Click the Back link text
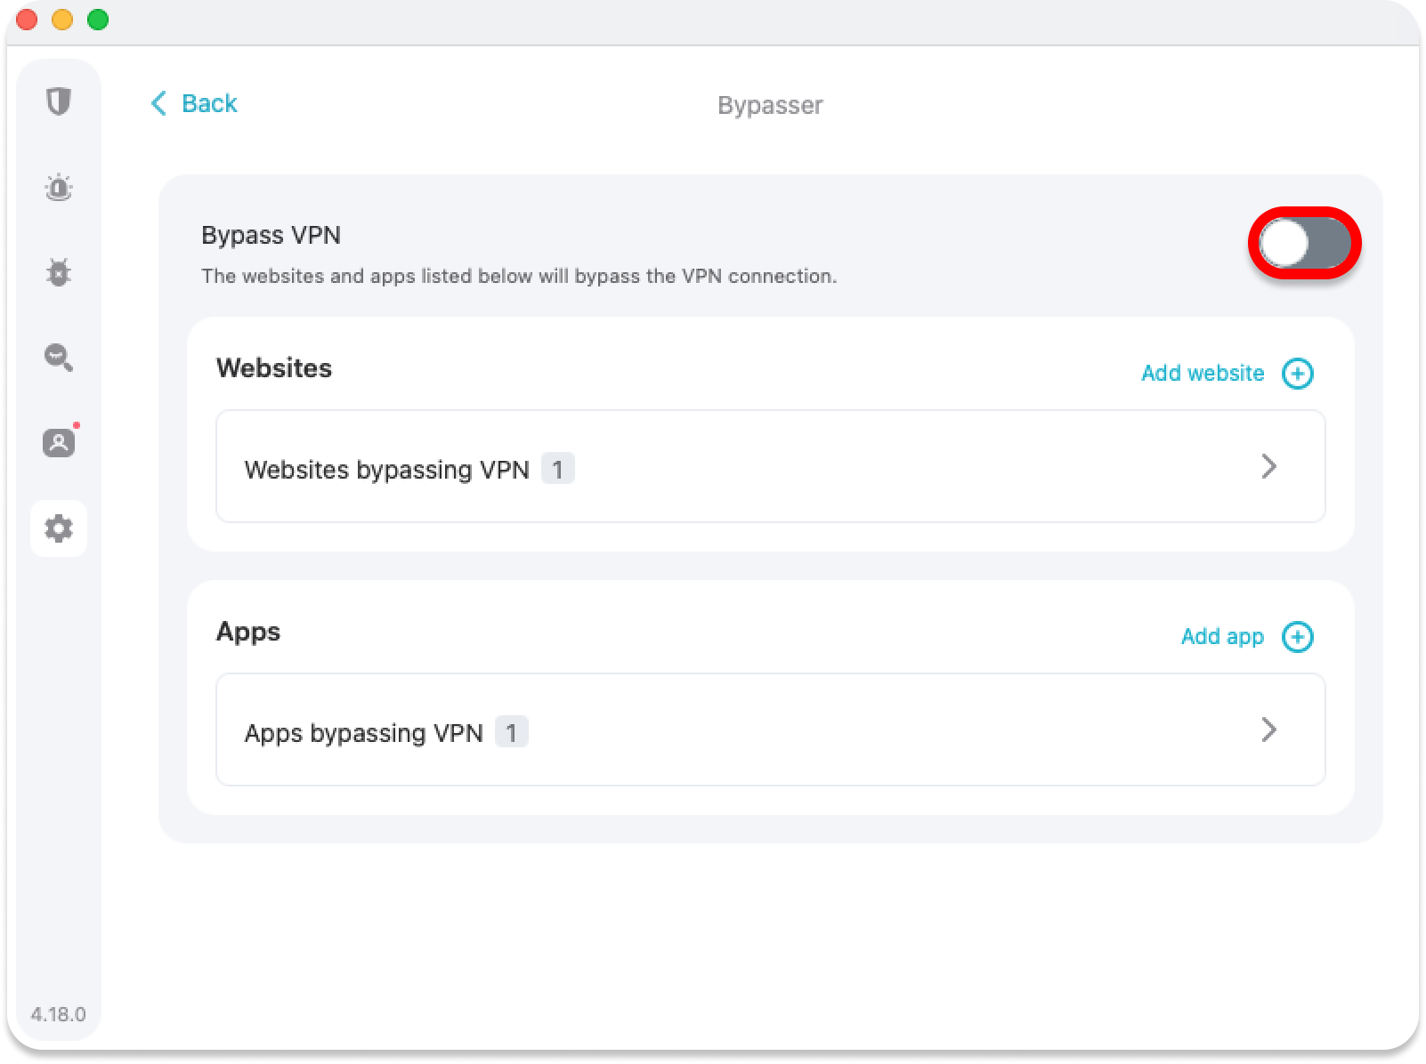Image resolution: width=1426 pixels, height=1064 pixels. coord(209,104)
